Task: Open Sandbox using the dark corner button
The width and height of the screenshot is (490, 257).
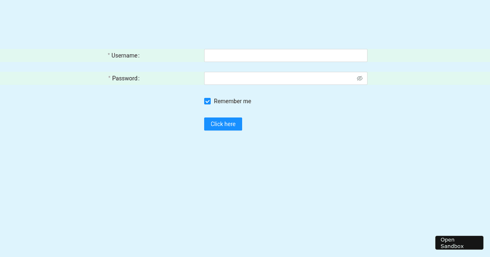Action: point(459,243)
